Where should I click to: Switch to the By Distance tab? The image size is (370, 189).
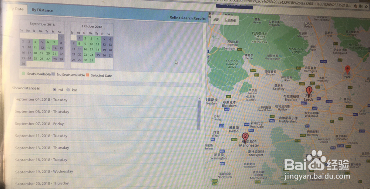point(42,10)
